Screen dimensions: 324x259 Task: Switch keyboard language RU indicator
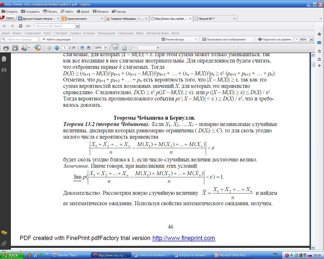point(275,255)
